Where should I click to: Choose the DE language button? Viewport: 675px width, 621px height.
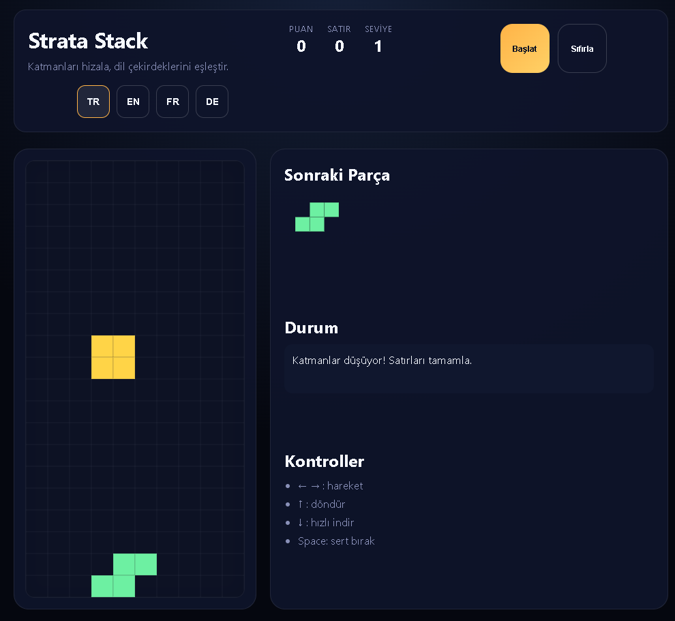(212, 102)
